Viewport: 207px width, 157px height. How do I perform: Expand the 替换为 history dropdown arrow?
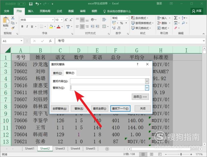(147, 88)
